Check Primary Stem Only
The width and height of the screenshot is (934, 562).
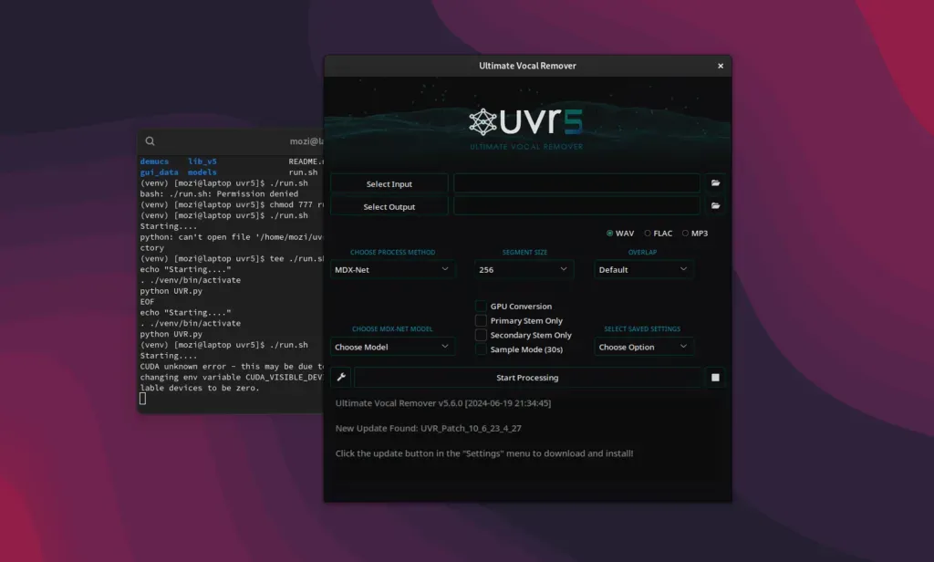click(x=481, y=320)
